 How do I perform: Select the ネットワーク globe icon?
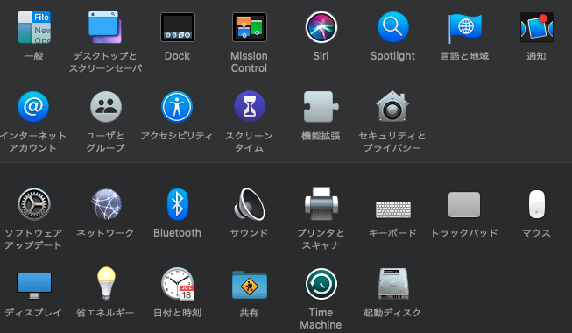[106, 204]
